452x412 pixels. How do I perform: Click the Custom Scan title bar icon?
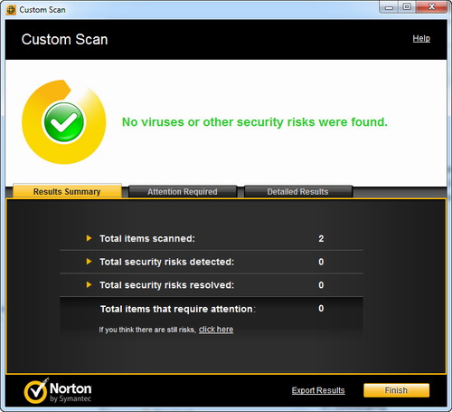tap(11, 10)
